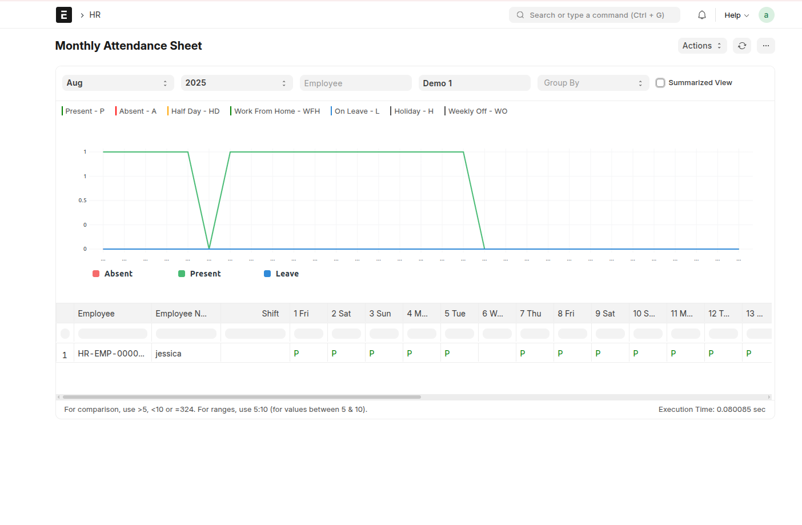This screenshot has height=525, width=802.
Task: Open the year dropdown showing 2025
Action: 236,82
